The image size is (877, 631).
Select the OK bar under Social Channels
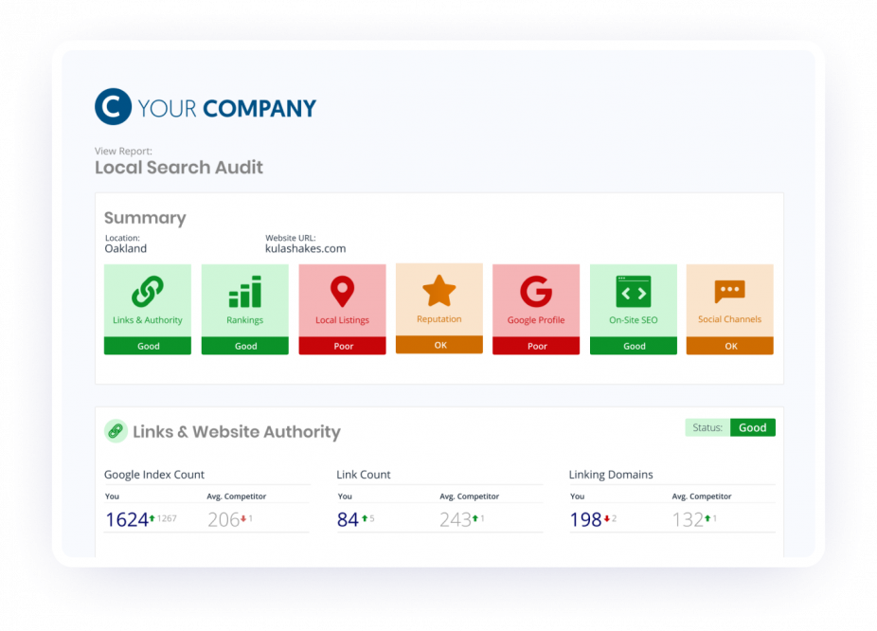[730, 346]
